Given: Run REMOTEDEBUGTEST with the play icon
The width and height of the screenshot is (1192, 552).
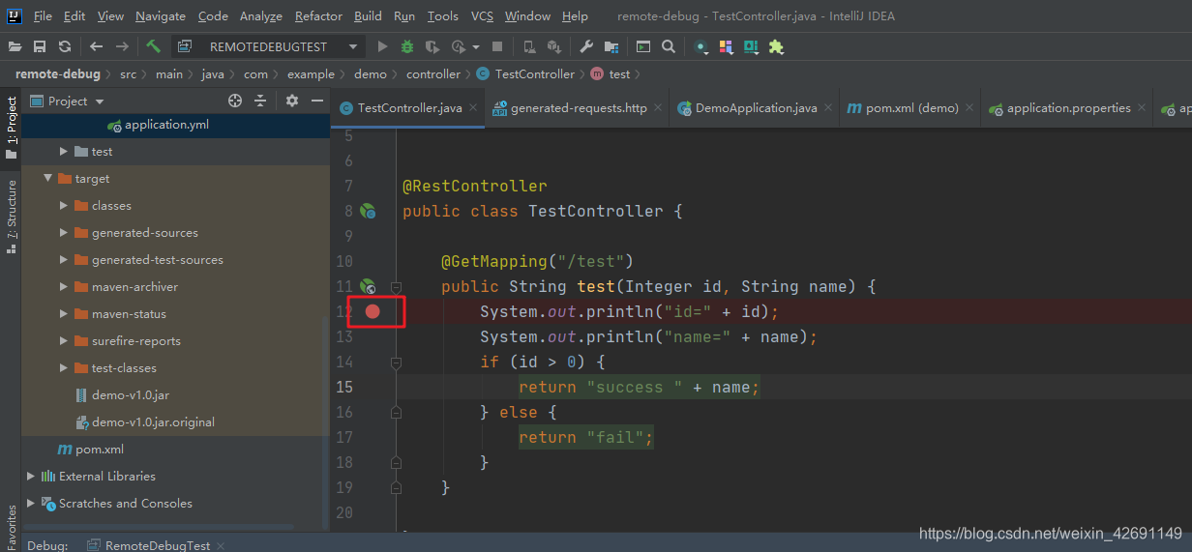Looking at the screenshot, I should (x=382, y=46).
